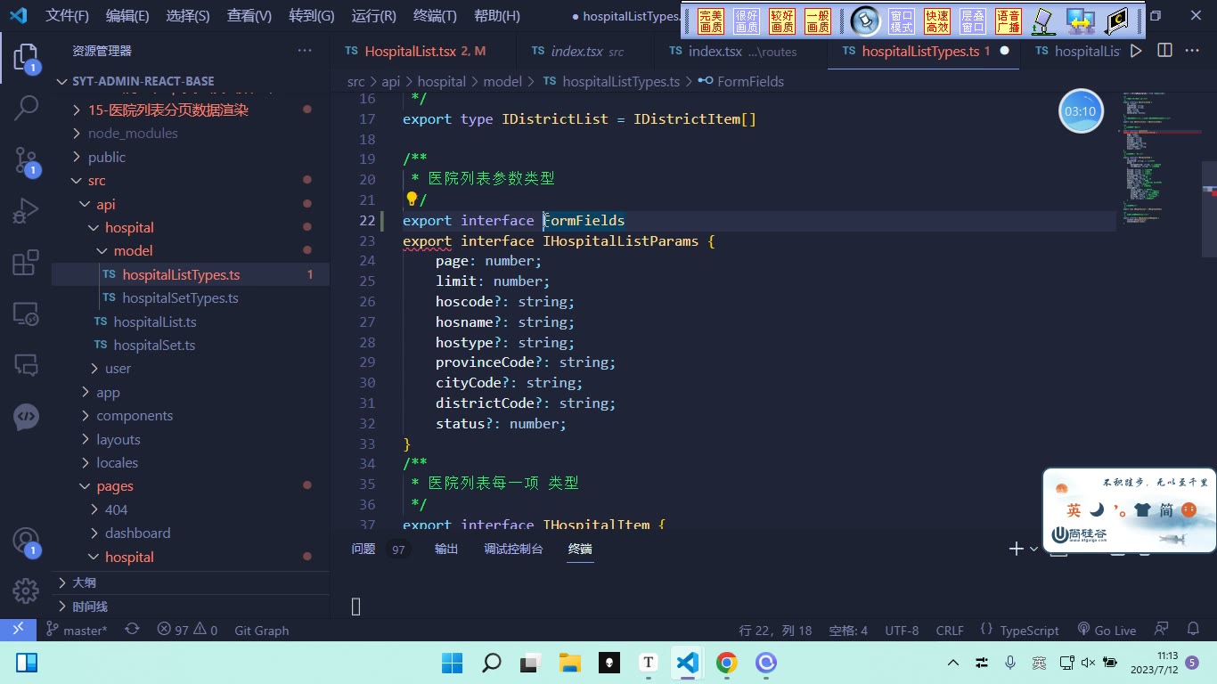The image size is (1217, 684).
Task: Open the 文件(F) menu
Action: coord(68,16)
